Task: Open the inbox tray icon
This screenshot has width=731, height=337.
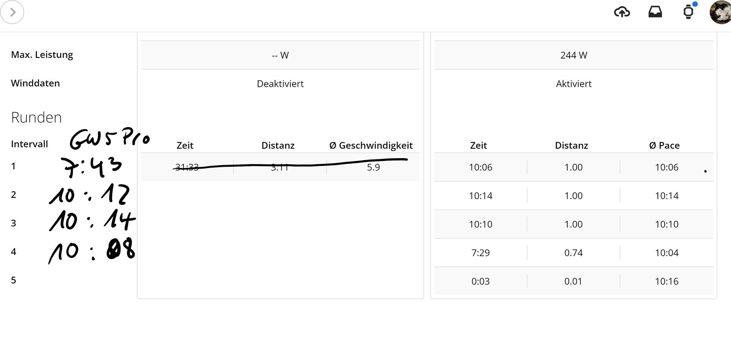Action: [655, 12]
